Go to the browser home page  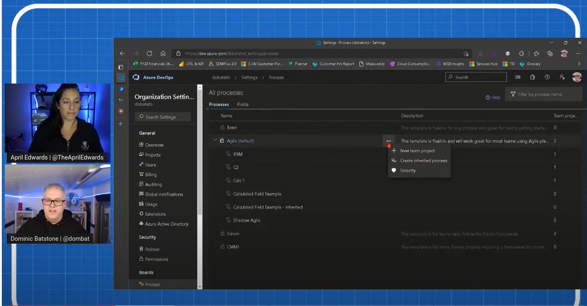point(163,53)
